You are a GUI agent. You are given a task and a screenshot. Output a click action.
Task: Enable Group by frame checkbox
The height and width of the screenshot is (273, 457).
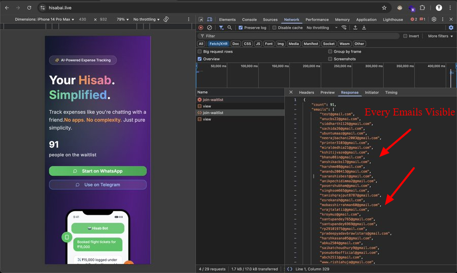[x=330, y=52]
